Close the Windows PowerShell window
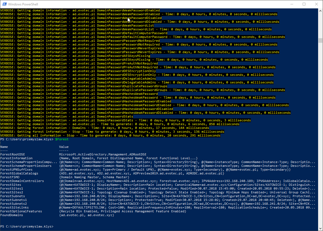The height and width of the screenshot is (231, 323). click(x=316, y=4)
